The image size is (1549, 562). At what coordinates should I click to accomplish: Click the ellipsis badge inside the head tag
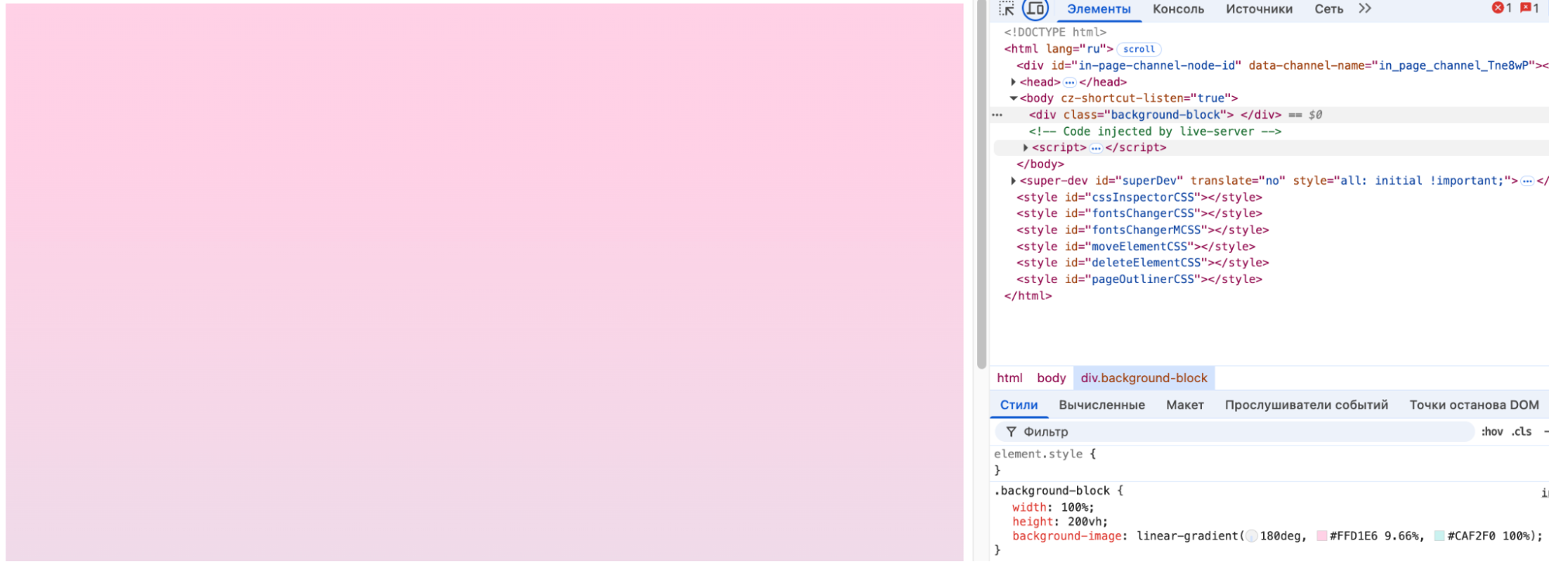click(1069, 82)
